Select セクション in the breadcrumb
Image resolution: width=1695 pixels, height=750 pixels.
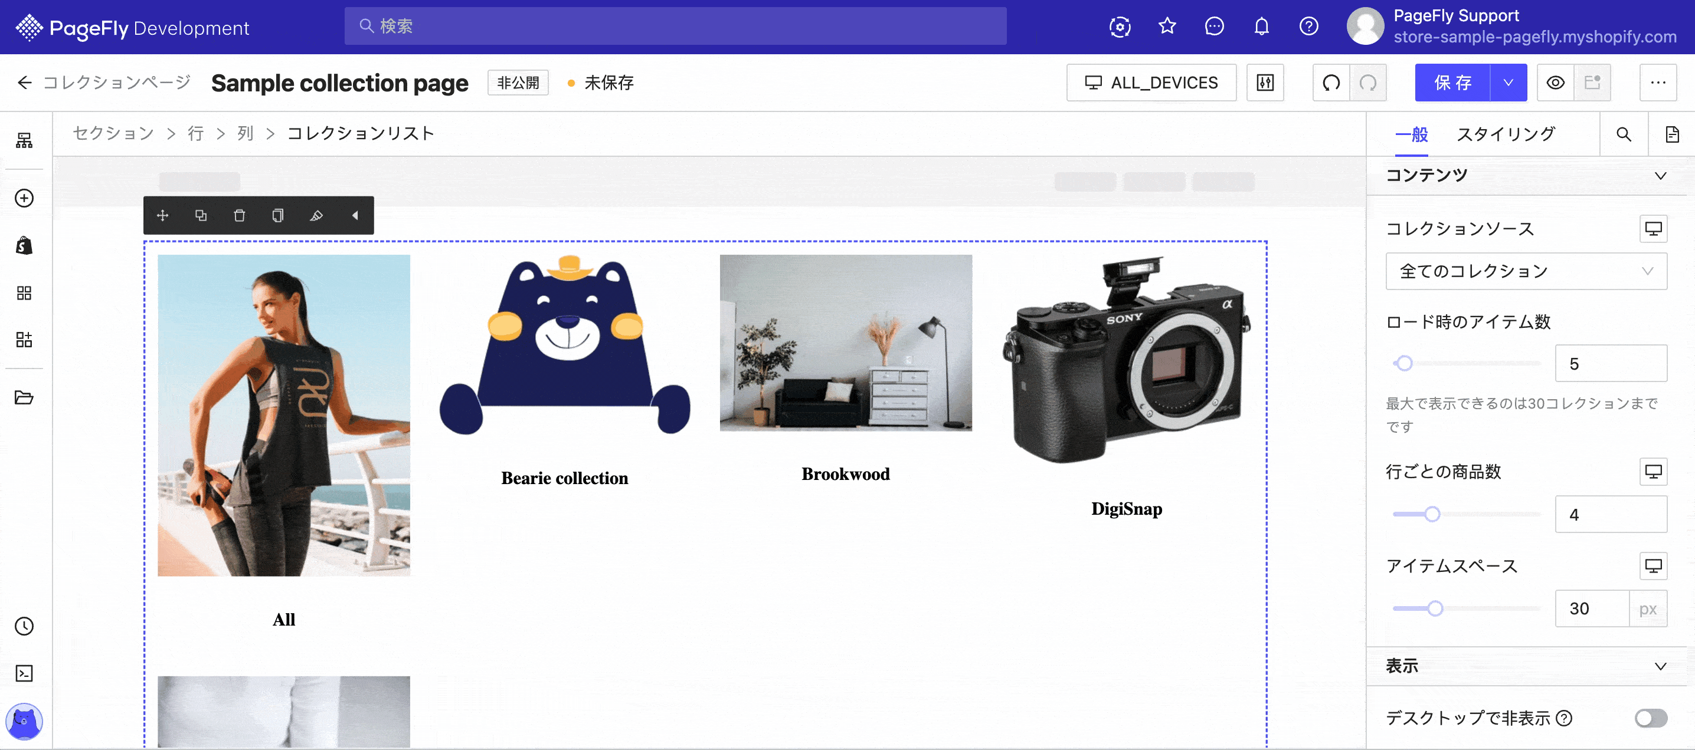coord(113,133)
